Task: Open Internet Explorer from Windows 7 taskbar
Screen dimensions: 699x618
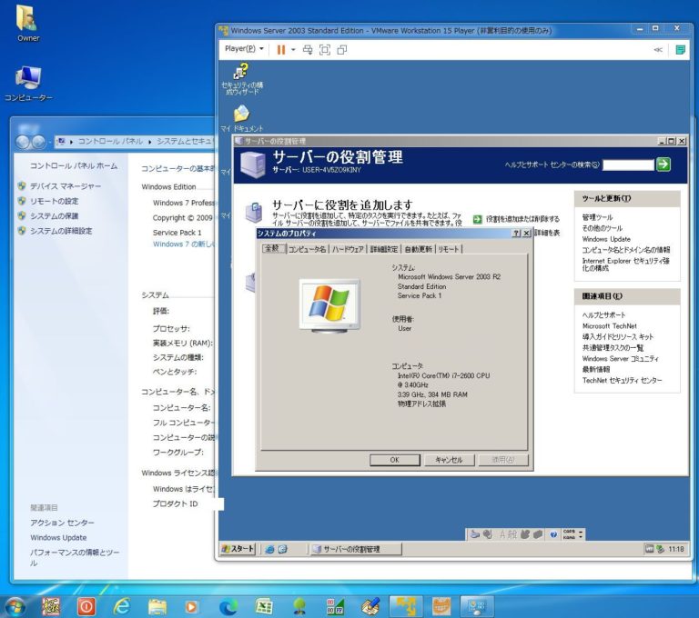Action: pos(122,606)
